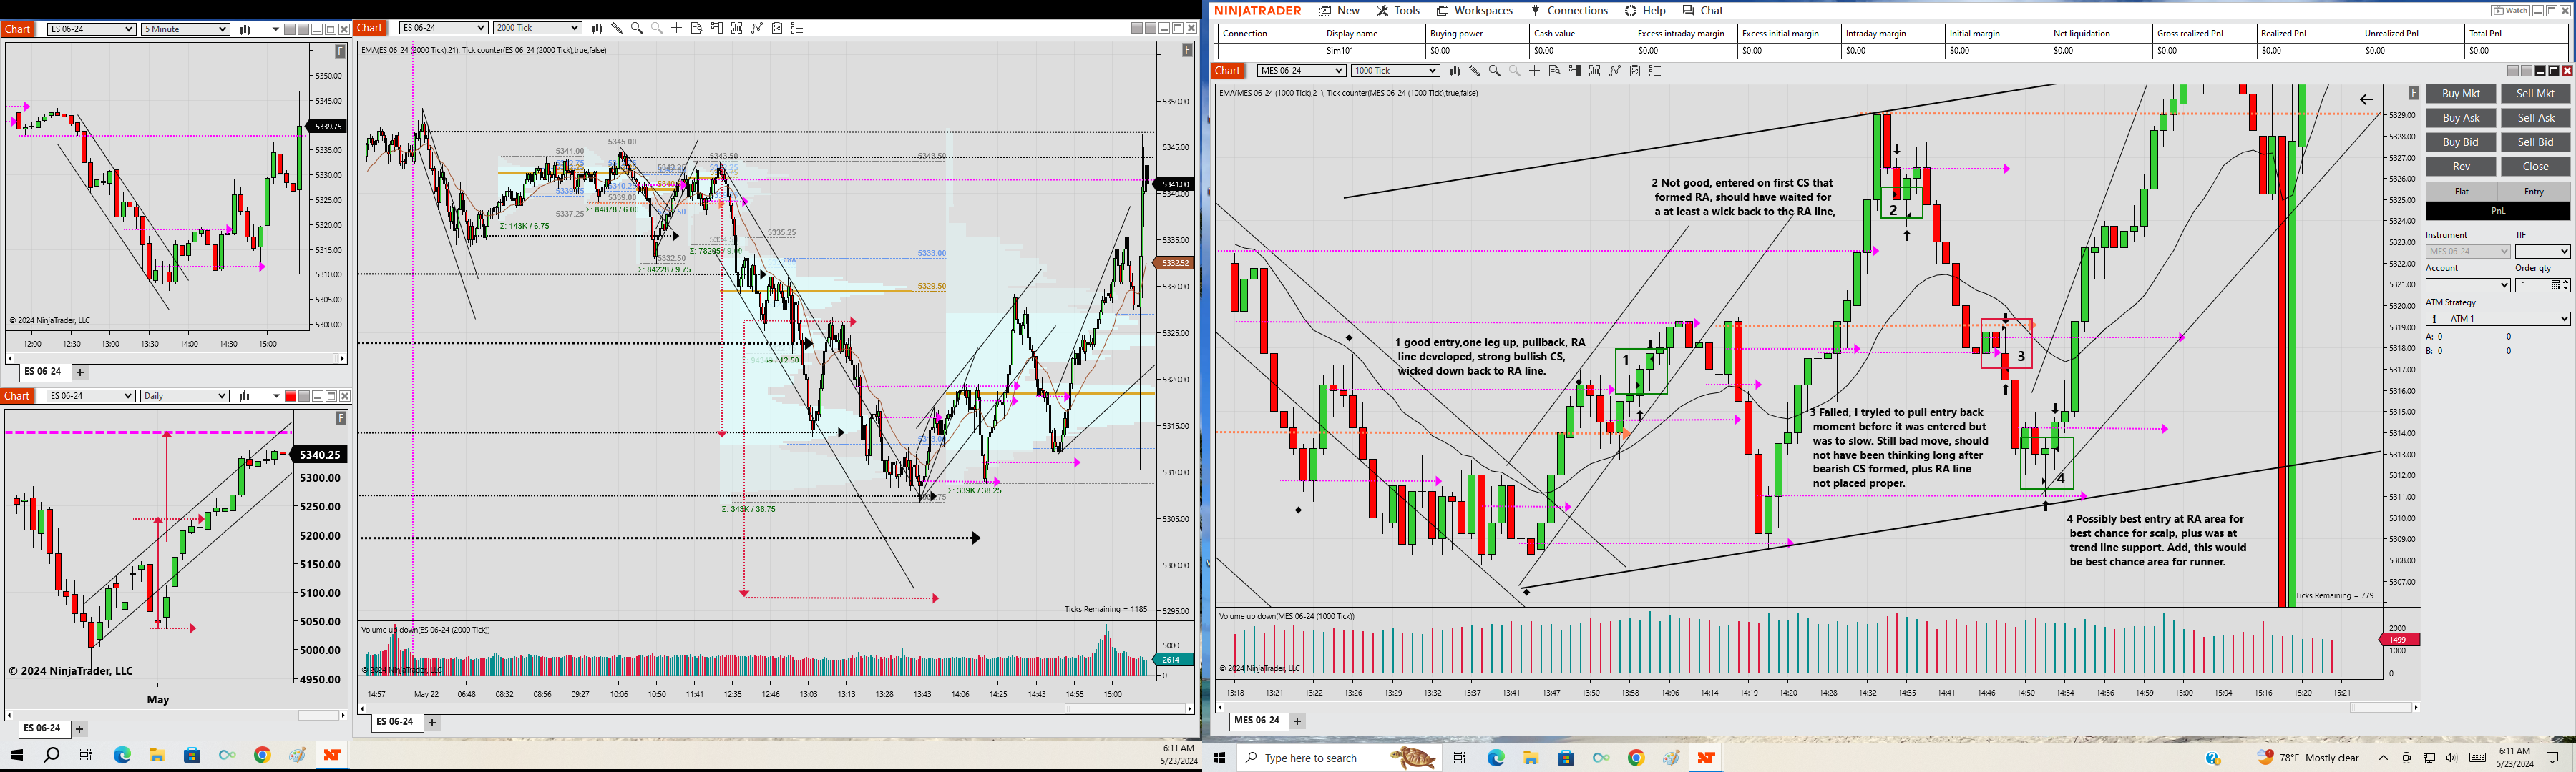
Task: Open the drawing tools pencil in MES chart
Action: coord(1474,71)
